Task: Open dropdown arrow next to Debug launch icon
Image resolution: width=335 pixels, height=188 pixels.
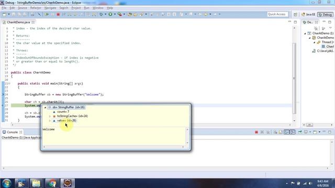Action: pyautogui.click(x=105, y=14)
